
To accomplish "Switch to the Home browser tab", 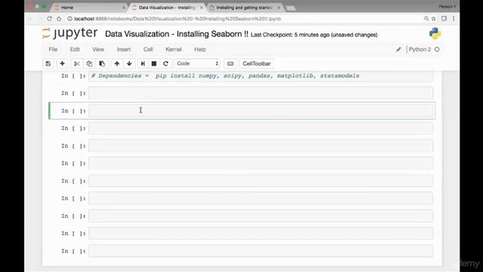I will [x=89, y=8].
